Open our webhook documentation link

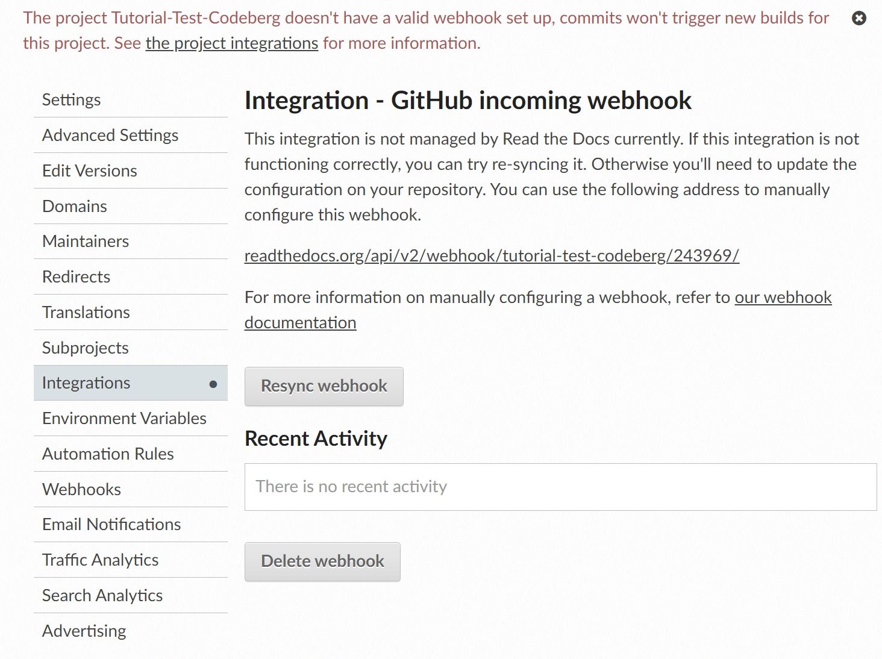click(782, 297)
